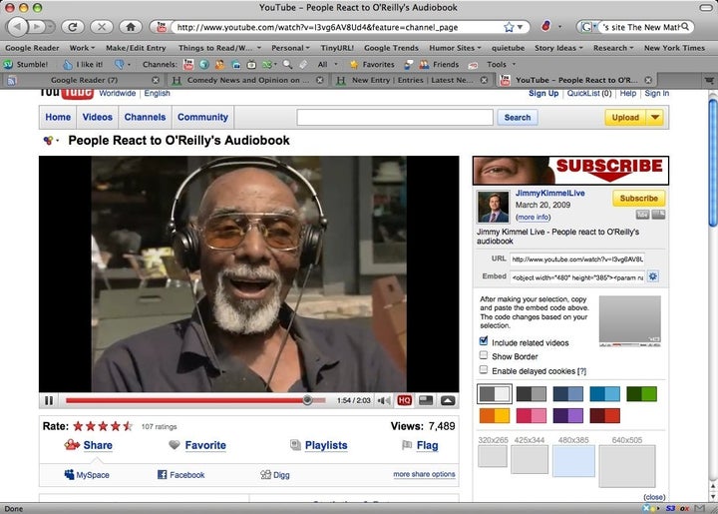Image resolution: width=718 pixels, height=514 pixels.
Task: Expand the Upload button dropdown arrow
Action: click(x=655, y=118)
